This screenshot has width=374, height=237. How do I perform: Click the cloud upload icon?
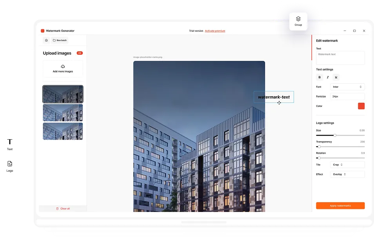coord(63,66)
